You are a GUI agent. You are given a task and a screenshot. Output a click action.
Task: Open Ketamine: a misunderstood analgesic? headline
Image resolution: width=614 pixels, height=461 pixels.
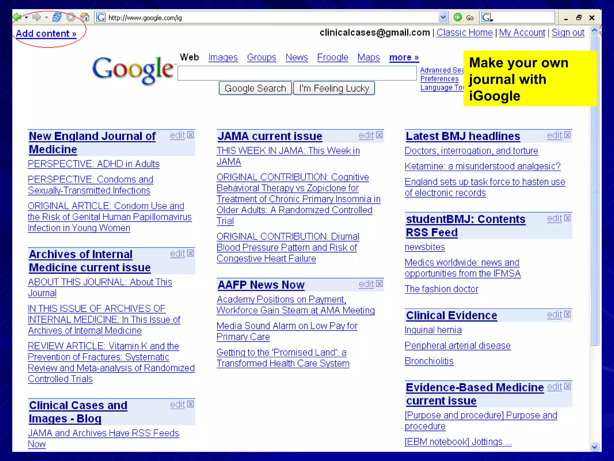(483, 166)
